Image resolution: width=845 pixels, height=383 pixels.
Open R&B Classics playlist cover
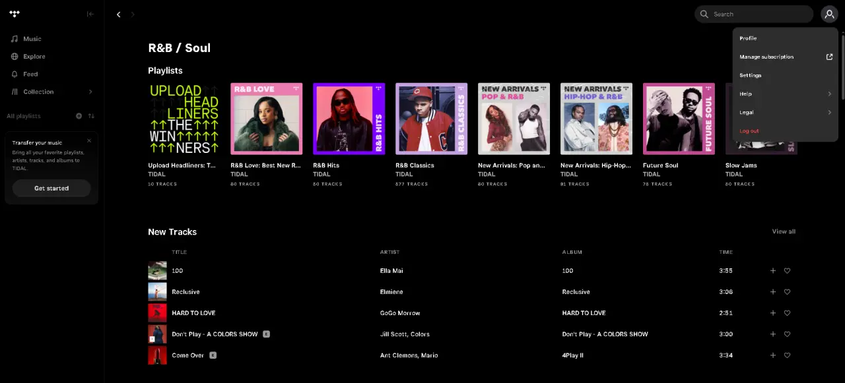[x=431, y=119]
